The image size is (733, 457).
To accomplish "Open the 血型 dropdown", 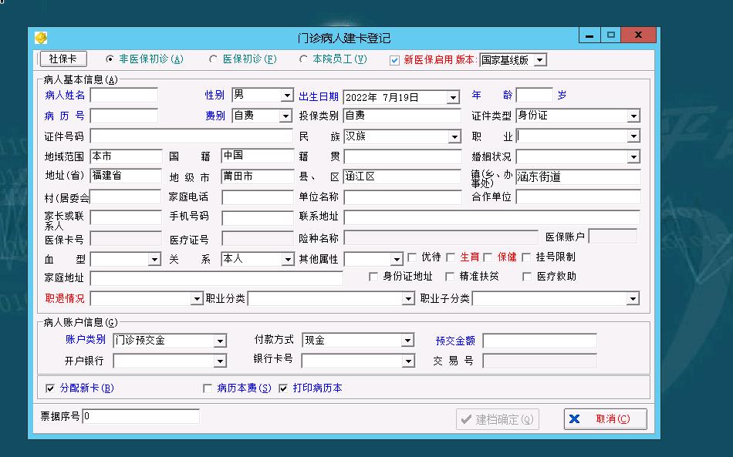I will pyautogui.click(x=154, y=260).
